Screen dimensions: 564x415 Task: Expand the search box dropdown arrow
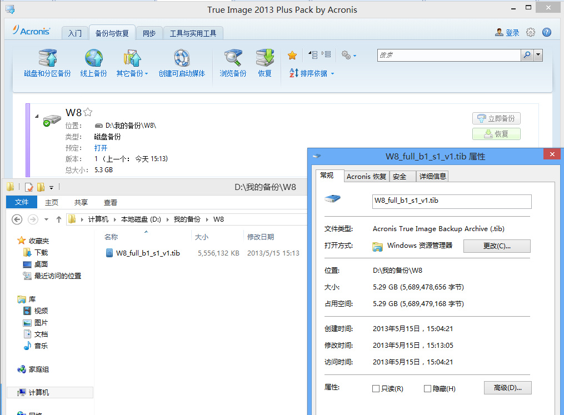[538, 55]
